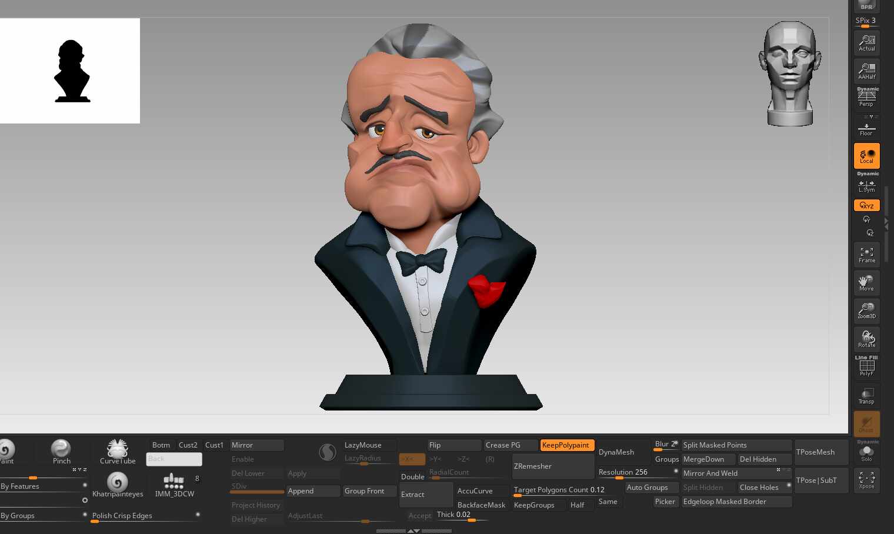Click the Extract button
This screenshot has width=894, height=534.
tap(426, 495)
